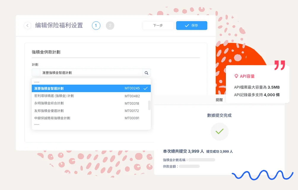This screenshot has width=298, height=190.
Task: Click the back arrow beside 编辑保险福利设置
Action: click(x=27, y=25)
